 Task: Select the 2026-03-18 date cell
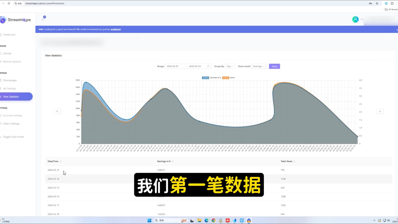tap(53, 214)
